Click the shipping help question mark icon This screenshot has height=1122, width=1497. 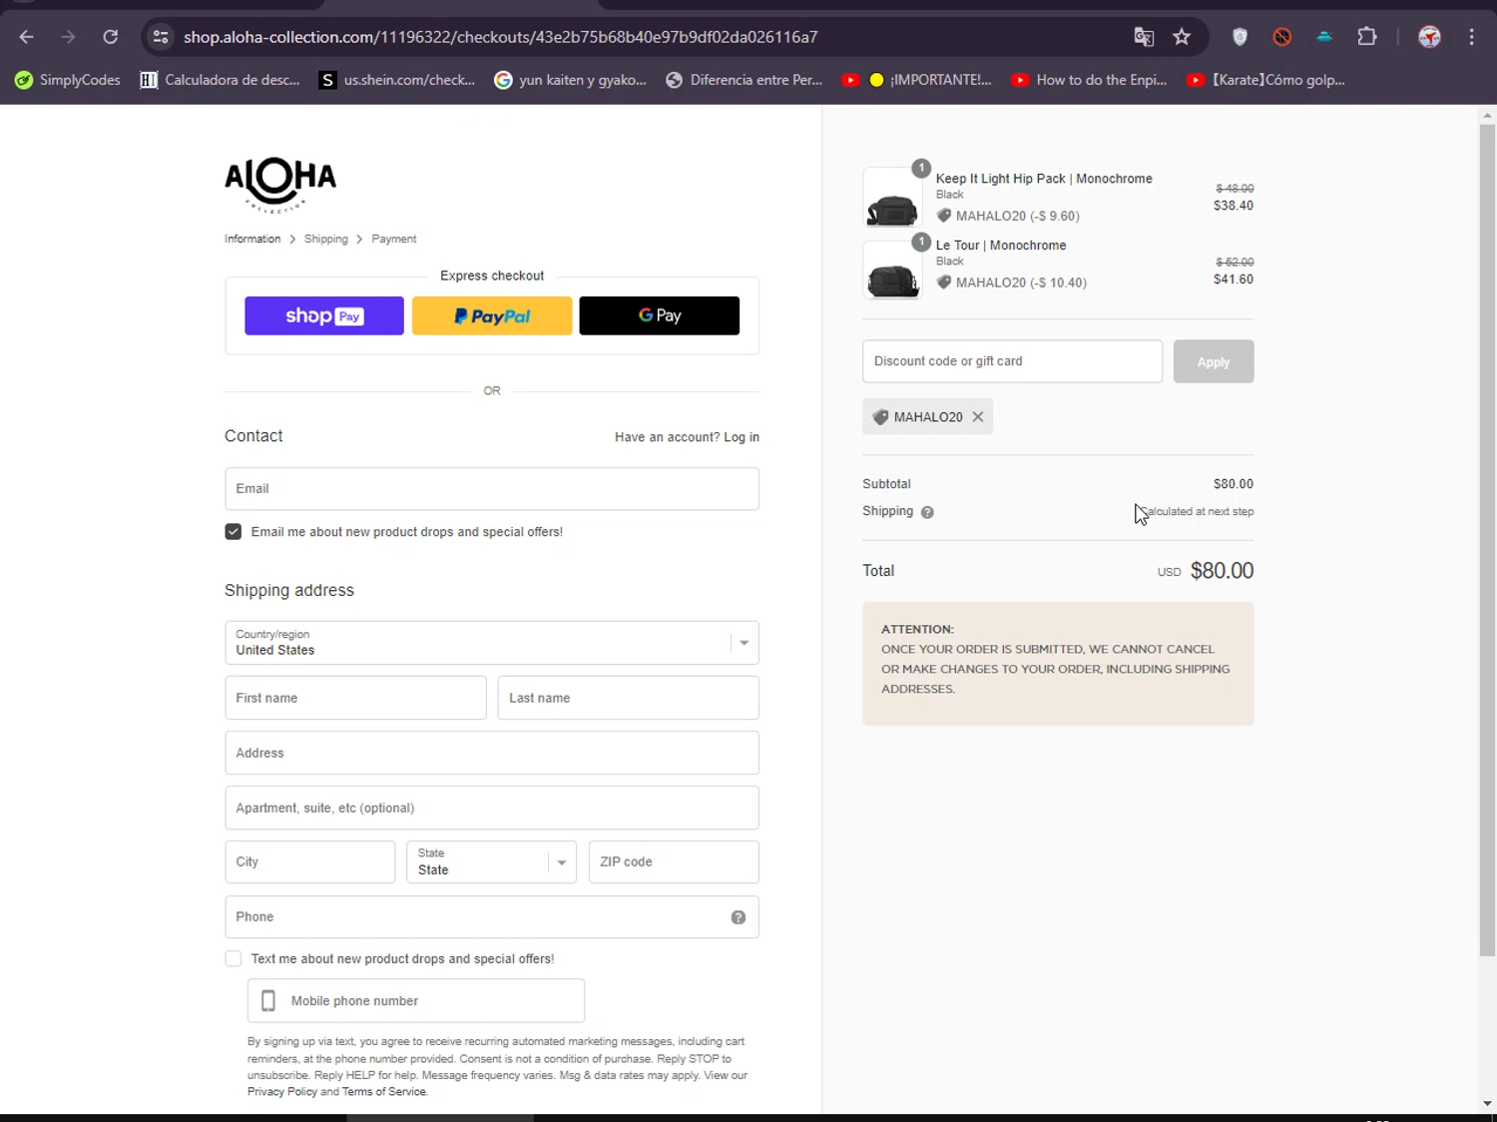coord(927,512)
